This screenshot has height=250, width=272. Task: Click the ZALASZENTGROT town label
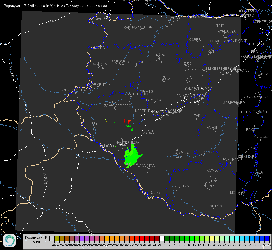pyautogui.click(x=135, y=94)
